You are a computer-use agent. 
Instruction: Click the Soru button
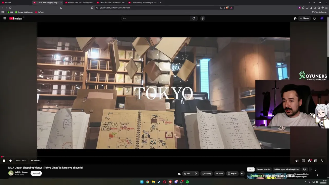coord(219,173)
